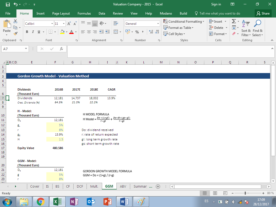The height and width of the screenshot is (207, 276).
Task: Click the Wrap Text icon
Action: (x=116, y=23)
